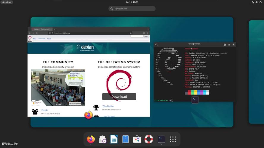Click the 'THE OPERATING SYSTEM' heading
264x148 pixels.
tap(119, 62)
